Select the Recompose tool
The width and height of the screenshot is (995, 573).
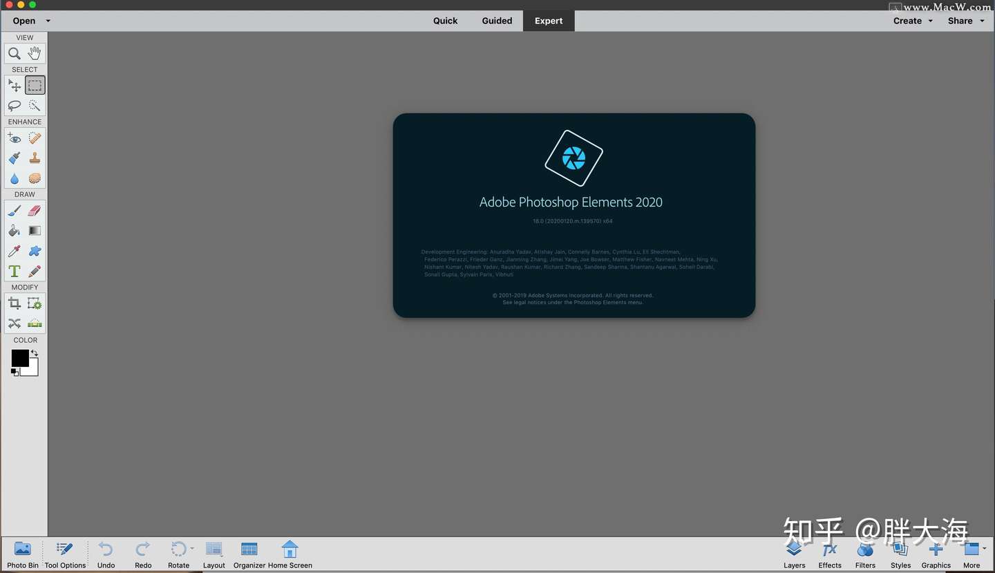click(x=35, y=303)
